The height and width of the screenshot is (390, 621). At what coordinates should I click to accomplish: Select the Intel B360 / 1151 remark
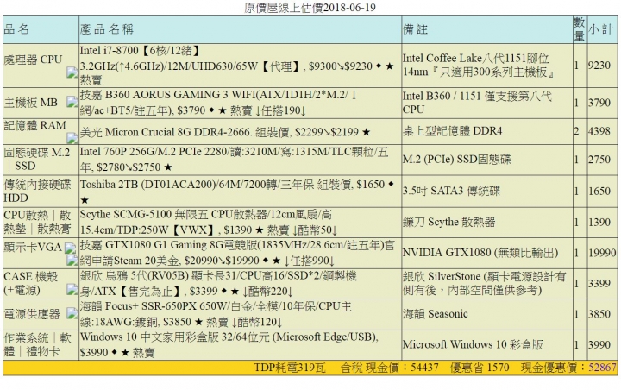tap(477, 103)
